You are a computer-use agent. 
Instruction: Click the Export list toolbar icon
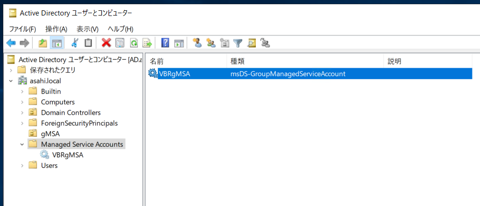click(148, 43)
